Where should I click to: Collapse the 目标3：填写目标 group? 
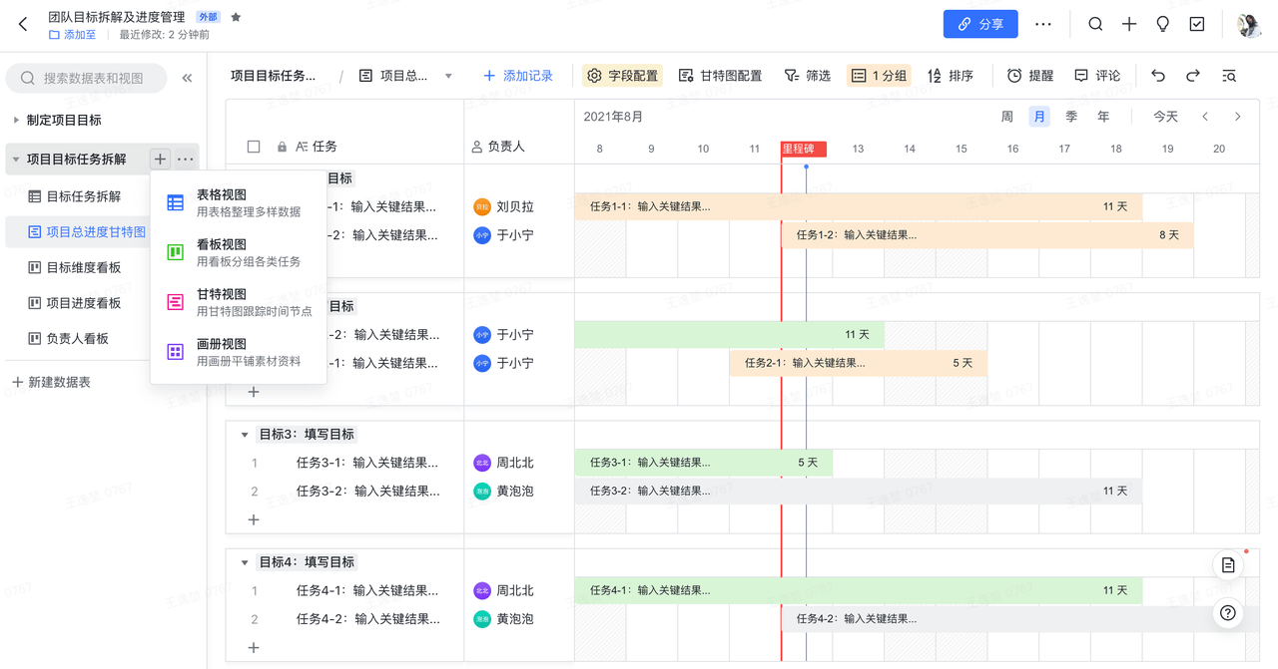(245, 435)
